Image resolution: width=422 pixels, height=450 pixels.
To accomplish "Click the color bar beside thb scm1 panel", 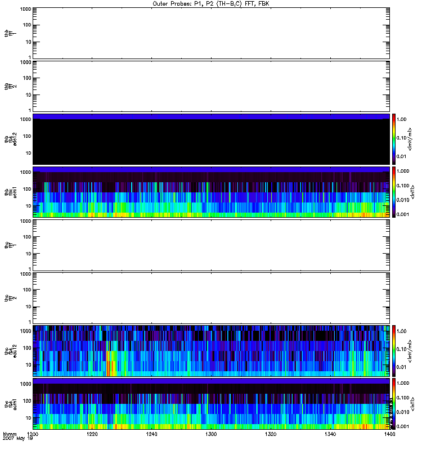I will pyautogui.click(x=394, y=192).
